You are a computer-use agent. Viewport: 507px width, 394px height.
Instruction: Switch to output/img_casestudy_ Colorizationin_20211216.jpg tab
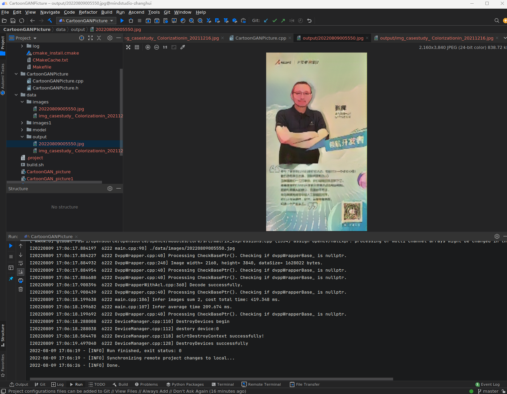(436, 38)
